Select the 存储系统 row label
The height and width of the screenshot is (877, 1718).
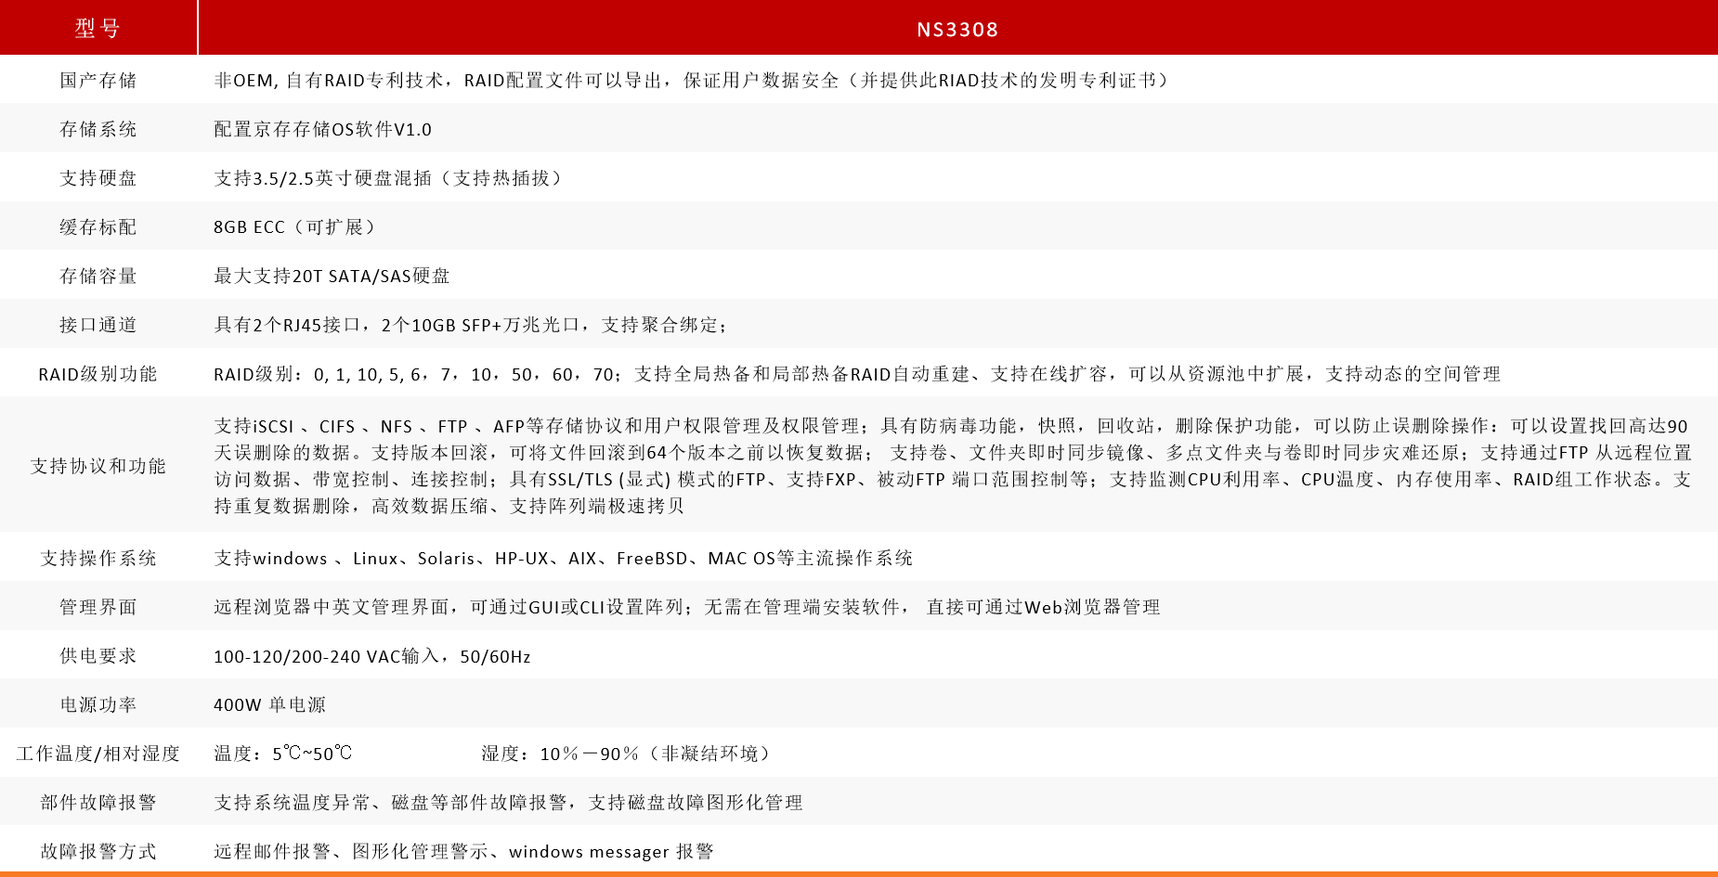pos(98,129)
